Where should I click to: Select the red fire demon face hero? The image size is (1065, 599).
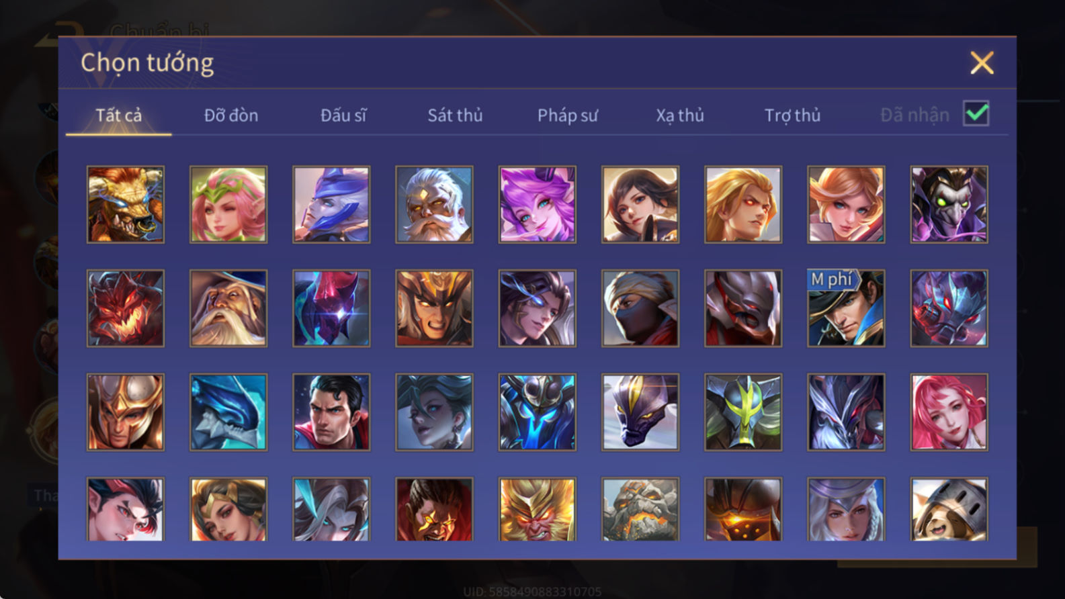126,308
